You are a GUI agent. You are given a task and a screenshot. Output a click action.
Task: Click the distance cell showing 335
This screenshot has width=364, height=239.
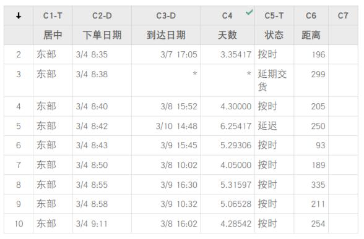[311, 185]
